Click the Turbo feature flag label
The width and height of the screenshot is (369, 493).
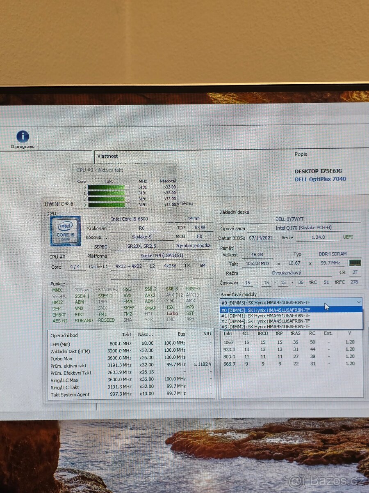click(x=171, y=313)
